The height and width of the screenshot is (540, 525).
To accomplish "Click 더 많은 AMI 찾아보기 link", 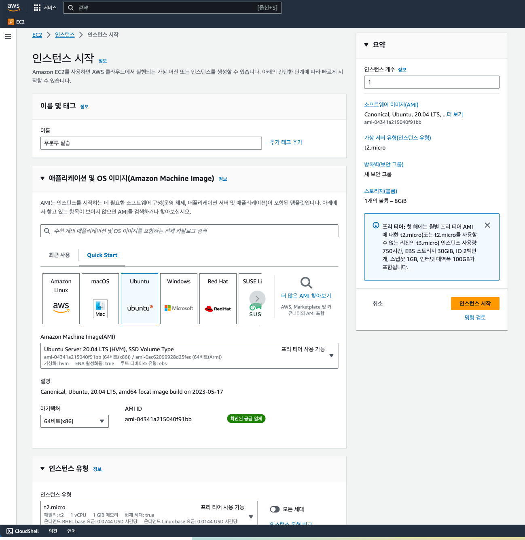I will (x=306, y=296).
